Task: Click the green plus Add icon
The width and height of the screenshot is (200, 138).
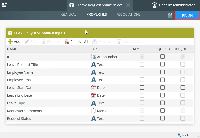Action: pyautogui.click(x=10, y=42)
